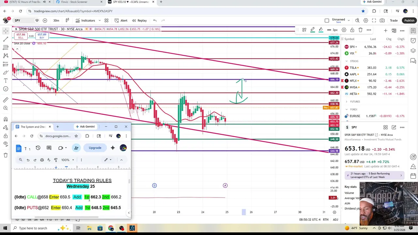Undo the last chart action
This screenshot has height=235, width=418.
pyautogui.click(x=155, y=21)
